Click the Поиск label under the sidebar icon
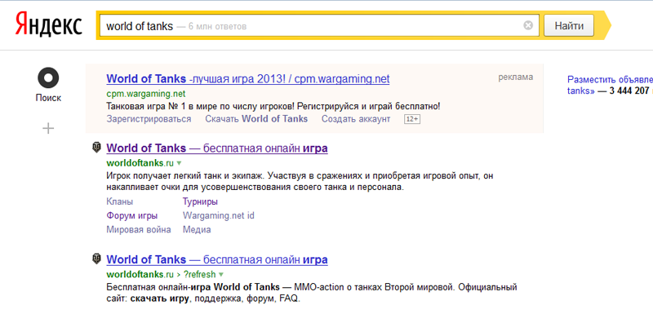The width and height of the screenshot is (653, 314). pyautogui.click(x=48, y=98)
